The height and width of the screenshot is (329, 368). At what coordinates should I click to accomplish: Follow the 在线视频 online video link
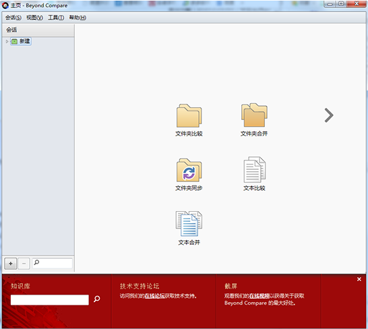click(x=259, y=296)
